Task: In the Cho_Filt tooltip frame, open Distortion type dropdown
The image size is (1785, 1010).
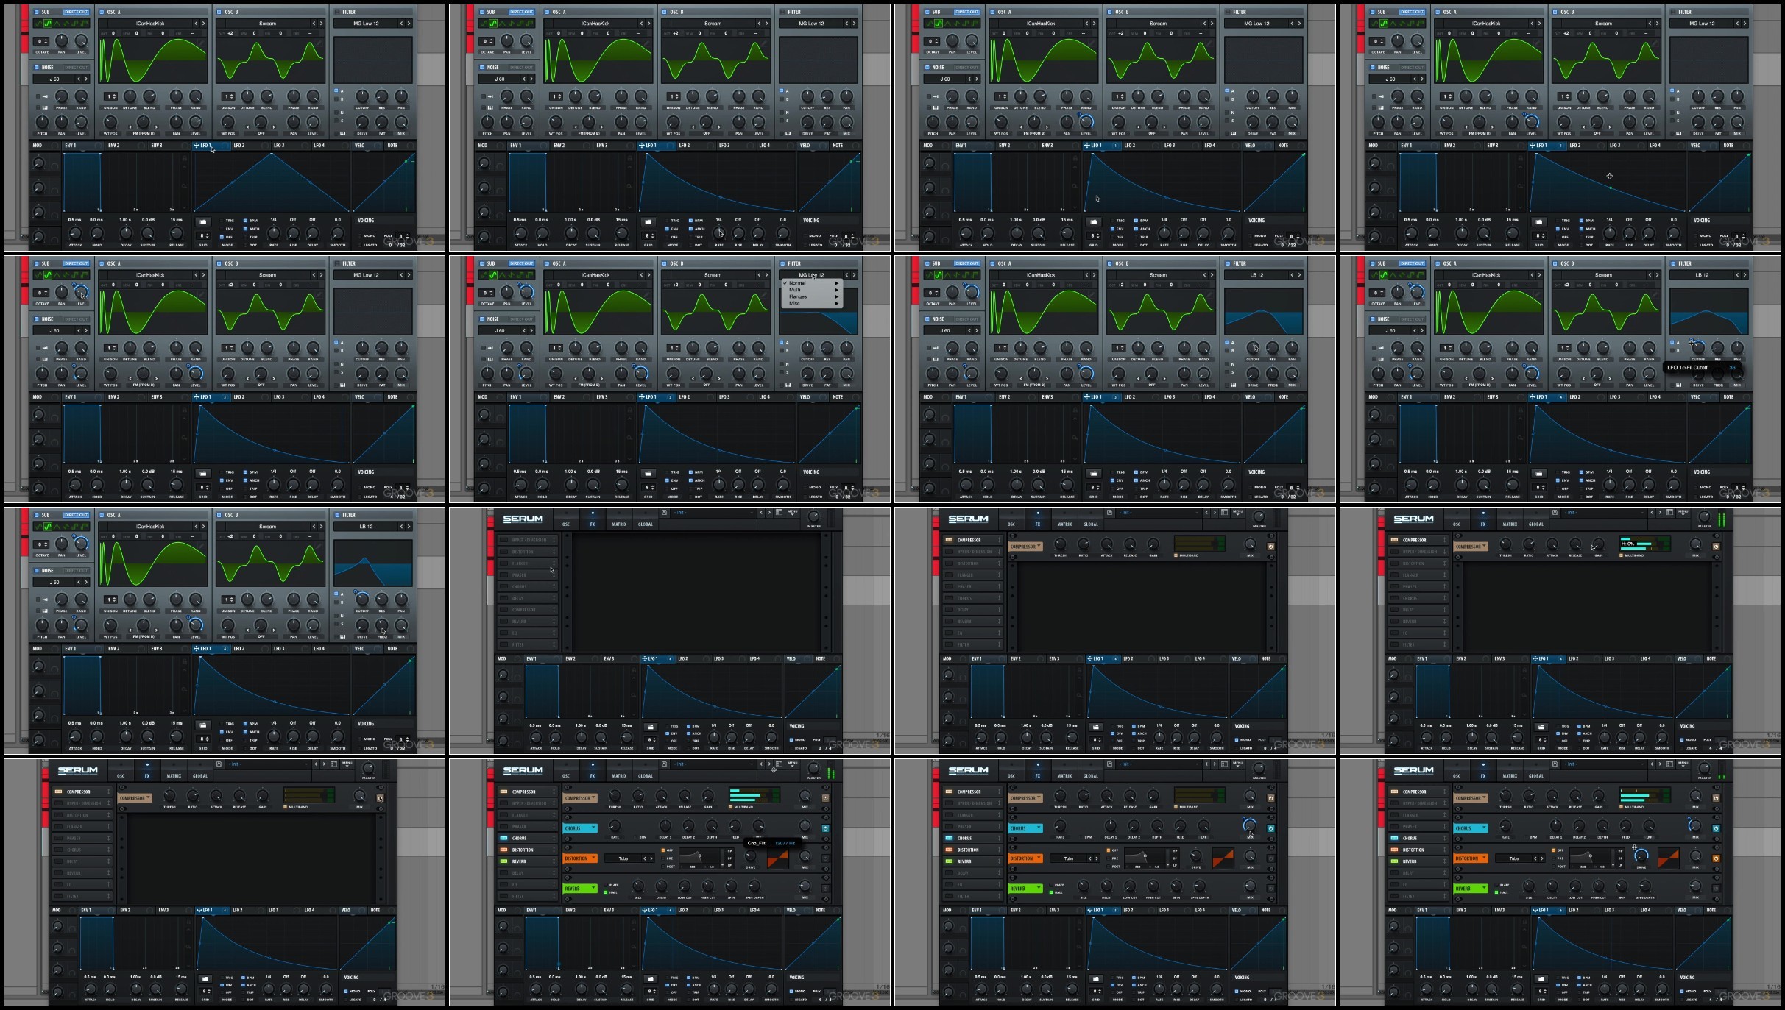Action: (580, 858)
